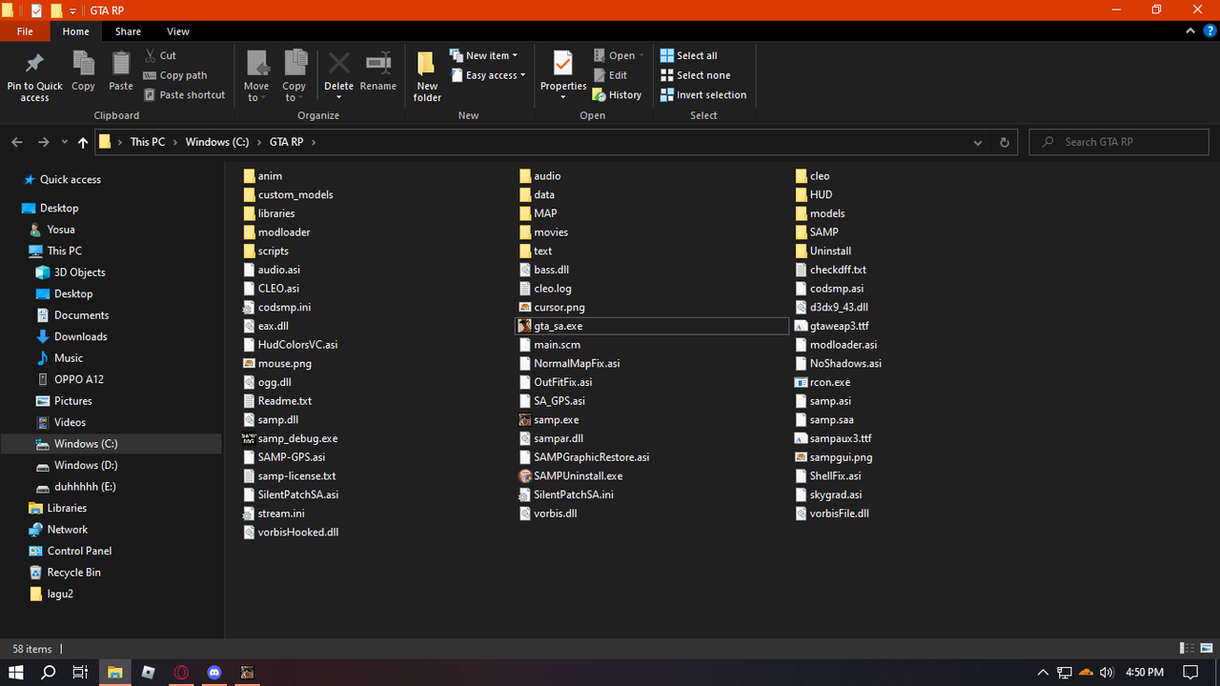1220x686 pixels.
Task: Select Downloads in the navigation pane
Action: pos(80,336)
